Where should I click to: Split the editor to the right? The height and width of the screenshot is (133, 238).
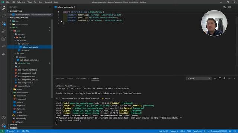pos(229,7)
